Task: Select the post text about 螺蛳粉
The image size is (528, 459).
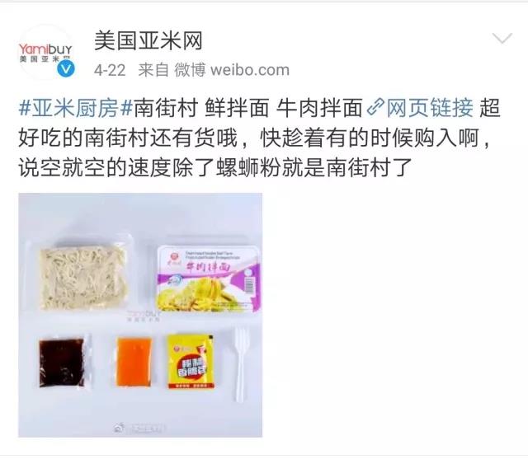Action: [x=215, y=167]
